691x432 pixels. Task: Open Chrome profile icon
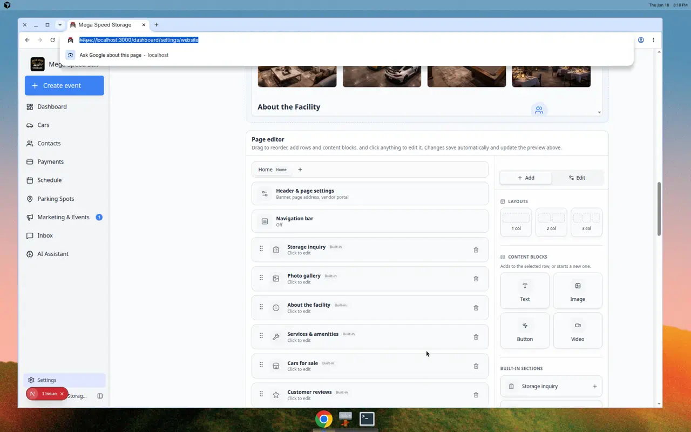click(641, 40)
